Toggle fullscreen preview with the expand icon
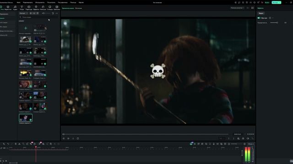 click(x=253, y=138)
